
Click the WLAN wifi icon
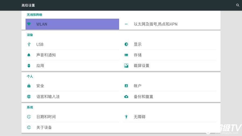tap(29, 24)
